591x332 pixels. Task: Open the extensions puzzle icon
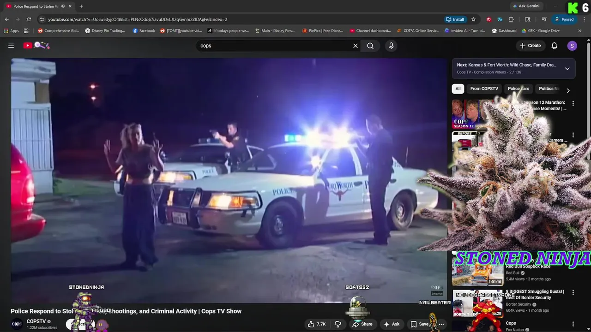(511, 19)
